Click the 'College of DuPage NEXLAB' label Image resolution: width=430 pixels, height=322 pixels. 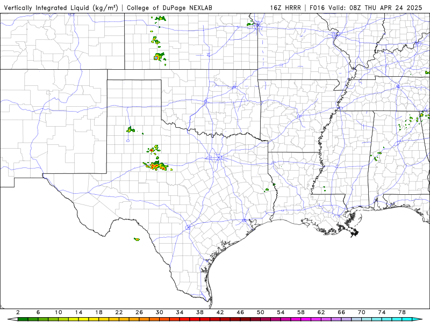pyautogui.click(x=169, y=8)
